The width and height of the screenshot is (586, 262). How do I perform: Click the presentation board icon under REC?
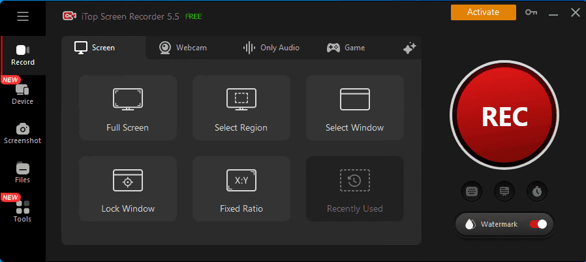point(504,191)
